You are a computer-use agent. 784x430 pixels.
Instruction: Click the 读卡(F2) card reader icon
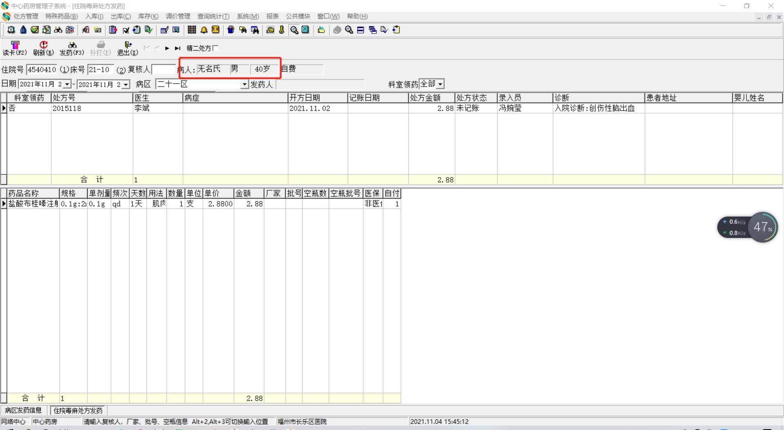click(15, 45)
